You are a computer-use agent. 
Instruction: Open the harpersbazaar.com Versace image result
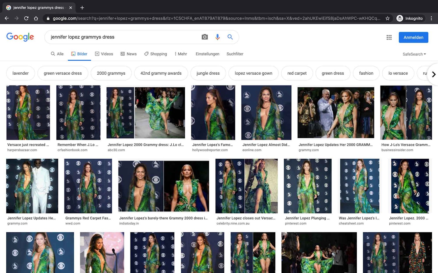(x=28, y=113)
